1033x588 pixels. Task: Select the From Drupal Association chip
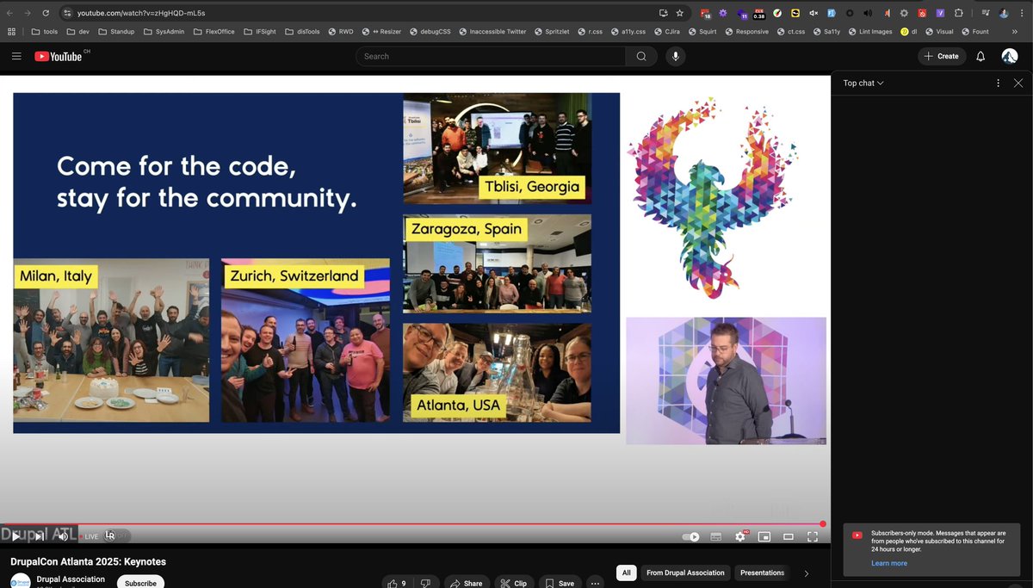[685, 573]
